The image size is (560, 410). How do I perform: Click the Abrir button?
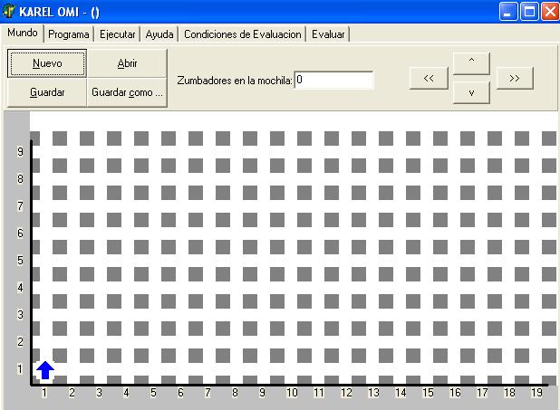[x=128, y=63]
